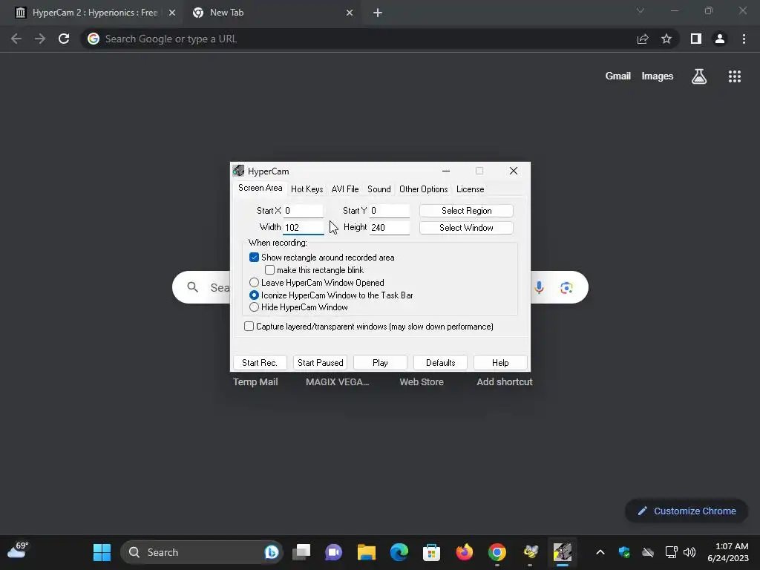760x570 pixels.
Task: Reload the page in Chrome
Action: [x=64, y=39]
